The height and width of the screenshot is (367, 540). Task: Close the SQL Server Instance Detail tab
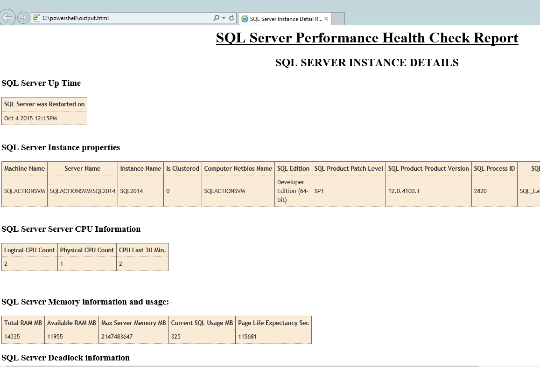pyautogui.click(x=325, y=19)
